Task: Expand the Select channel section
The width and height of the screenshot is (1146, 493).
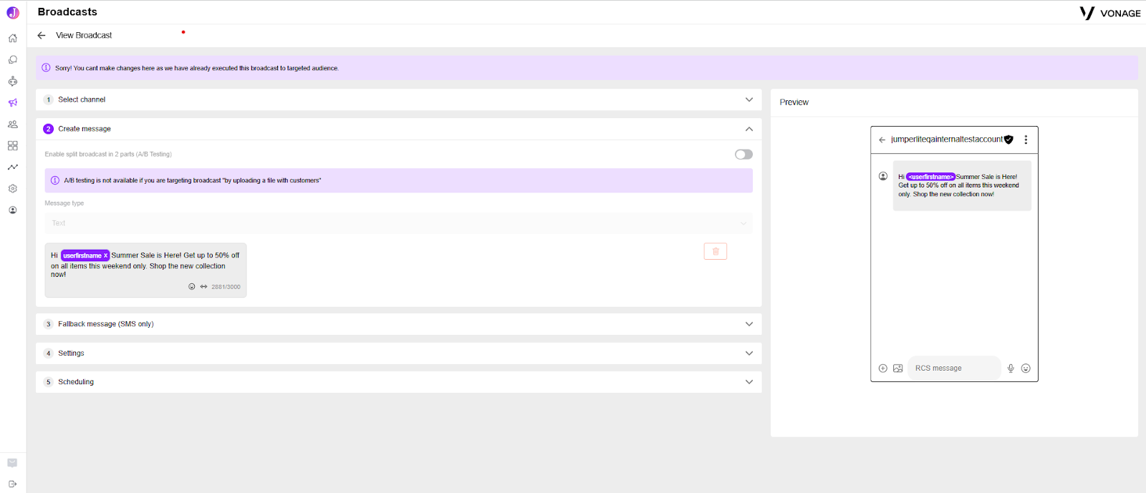Action: pyautogui.click(x=398, y=99)
